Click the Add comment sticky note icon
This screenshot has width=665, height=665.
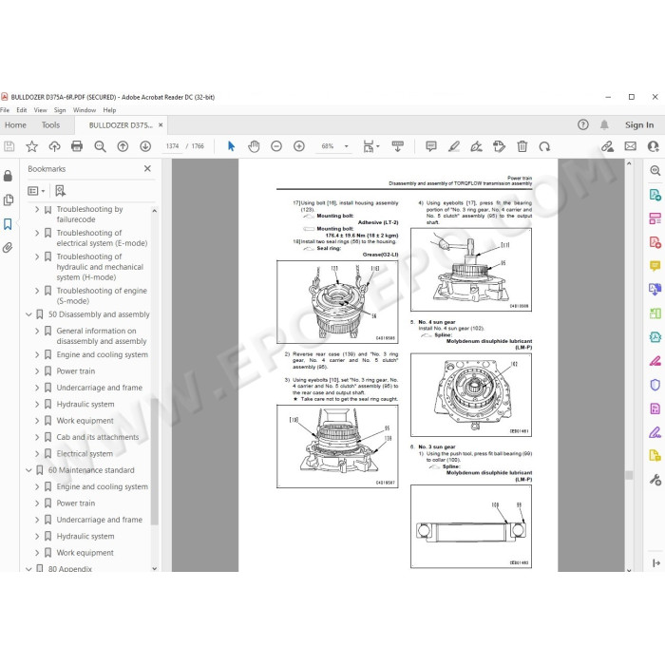point(431,146)
